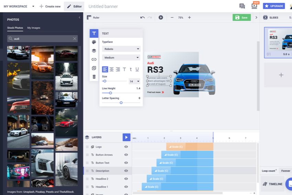
Task: Add a new slide with plus thumbnail
Action: pos(281,75)
